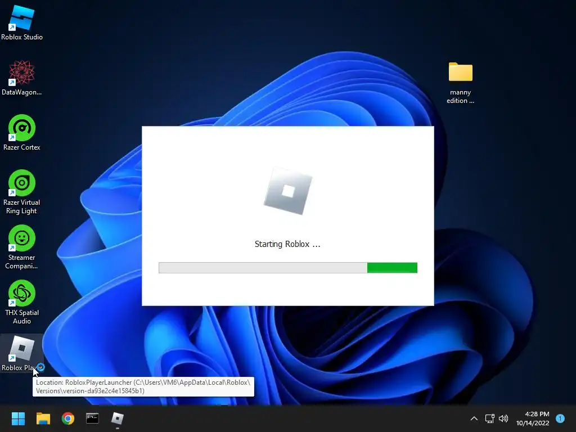
Task: Click the volume speaker tray icon
Action: [x=503, y=418]
